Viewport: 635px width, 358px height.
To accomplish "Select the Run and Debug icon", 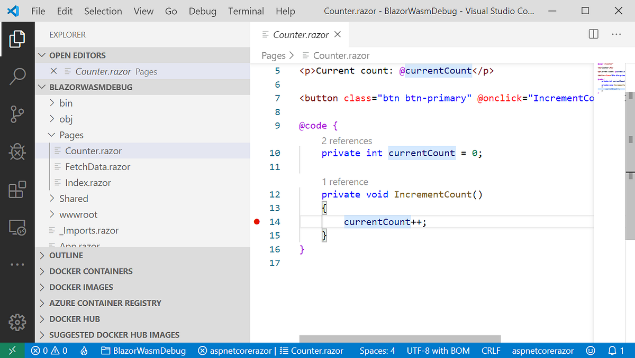I will pos(17,152).
